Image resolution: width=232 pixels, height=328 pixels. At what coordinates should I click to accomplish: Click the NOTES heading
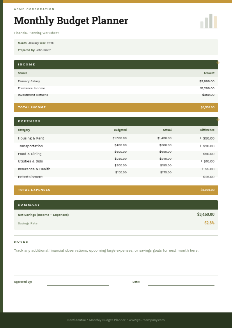pyautogui.click(x=21, y=242)
